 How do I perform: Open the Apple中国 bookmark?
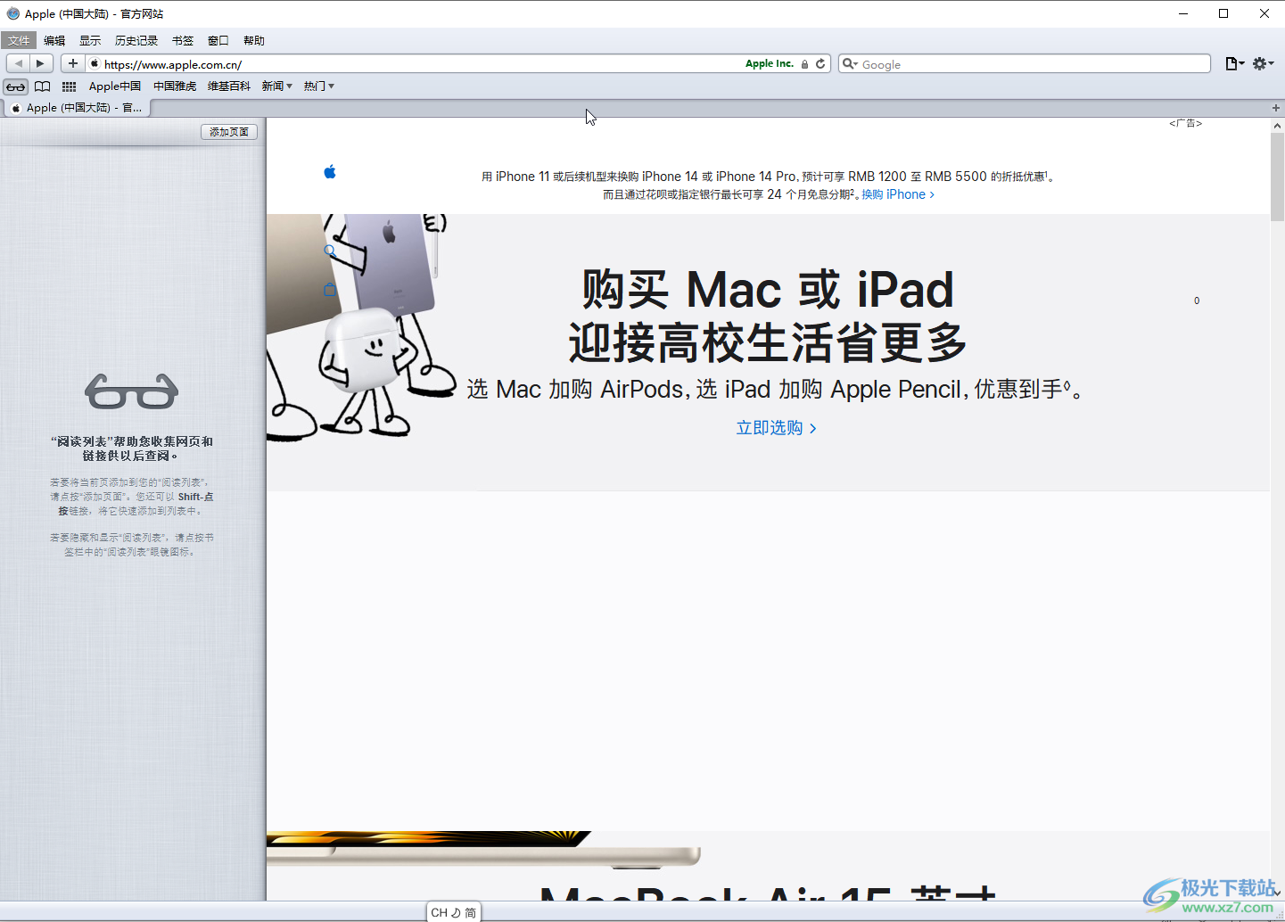115,86
